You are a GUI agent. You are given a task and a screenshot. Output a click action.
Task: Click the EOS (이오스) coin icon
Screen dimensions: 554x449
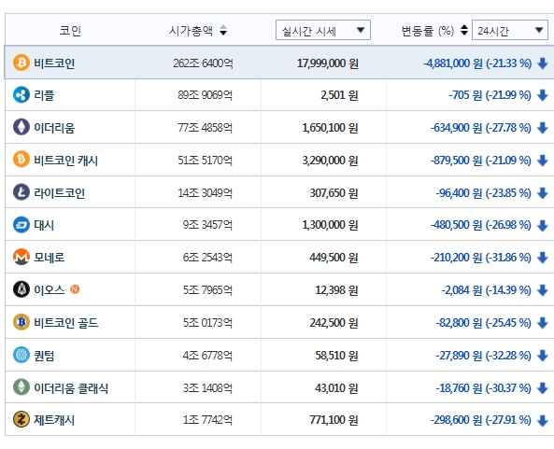tap(21, 289)
